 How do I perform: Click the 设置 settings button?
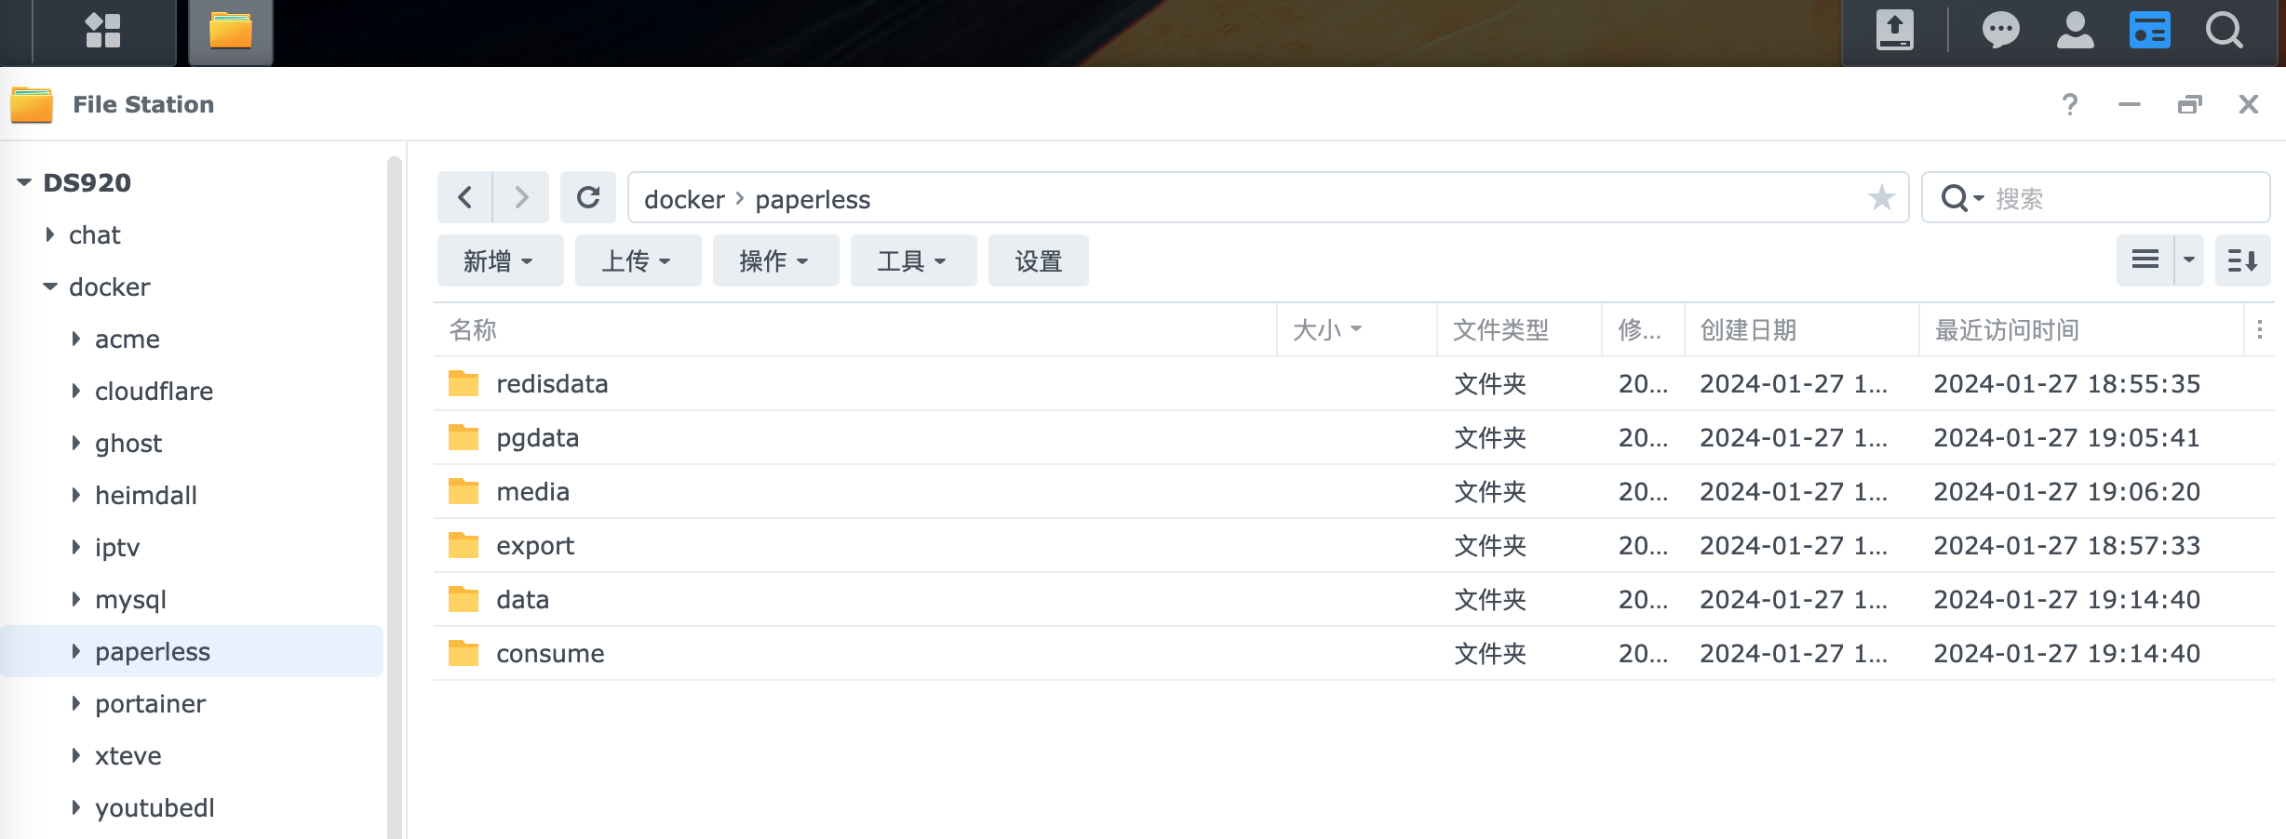pyautogui.click(x=1038, y=260)
